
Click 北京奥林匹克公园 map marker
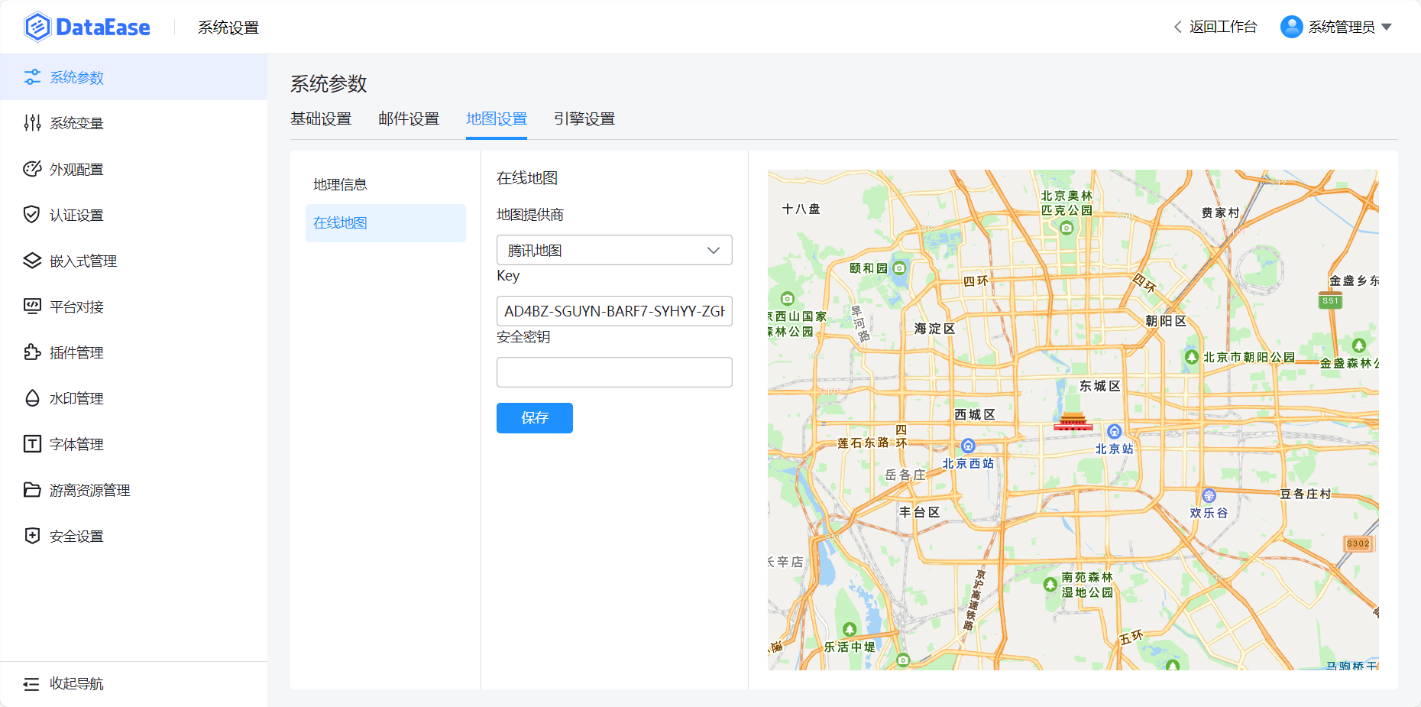[x=1067, y=228]
